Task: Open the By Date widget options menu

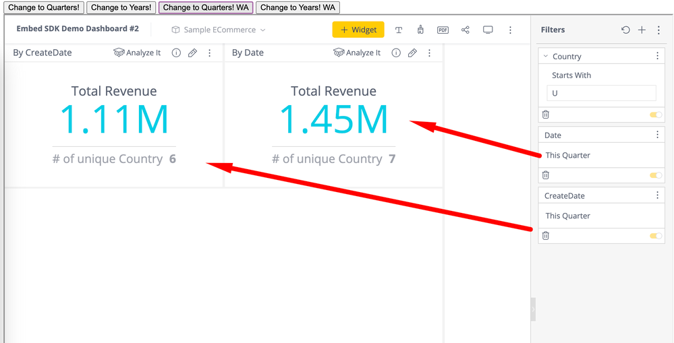Action: click(x=429, y=53)
